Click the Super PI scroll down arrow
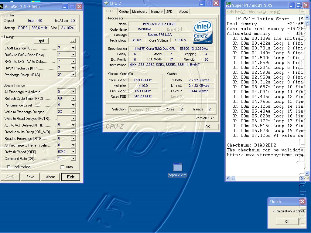This screenshot has width=311, height=233. [307, 173]
